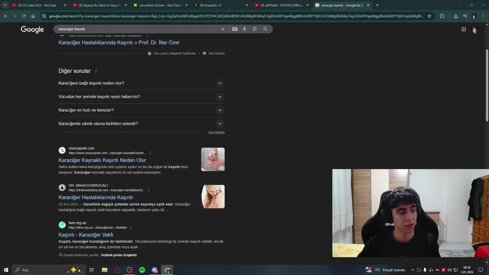Open 'Kaşıntı - Karaciğer Vakfı' result
The height and width of the screenshot is (275, 489).
86,235
